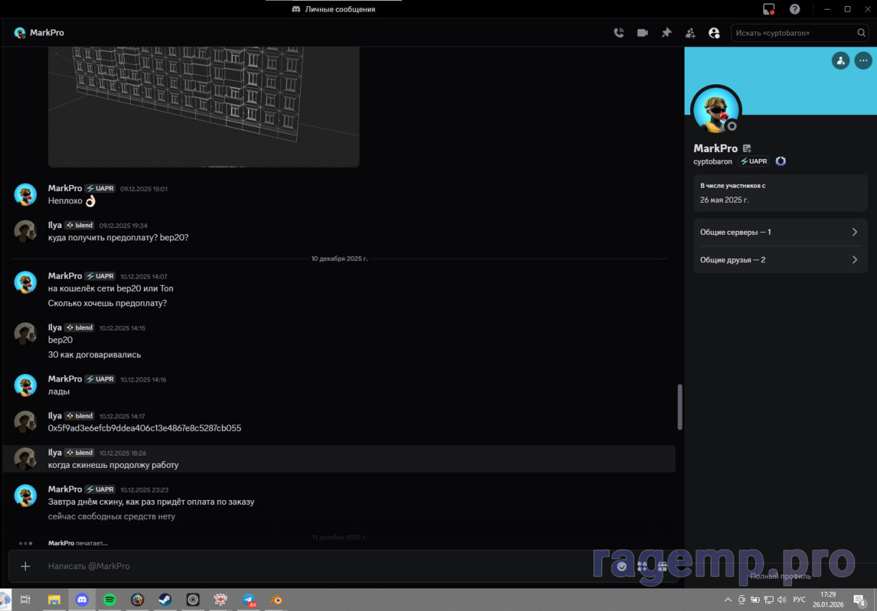Image resolution: width=877 pixels, height=611 pixels.
Task: Open pinned messages
Action: pyautogui.click(x=666, y=33)
